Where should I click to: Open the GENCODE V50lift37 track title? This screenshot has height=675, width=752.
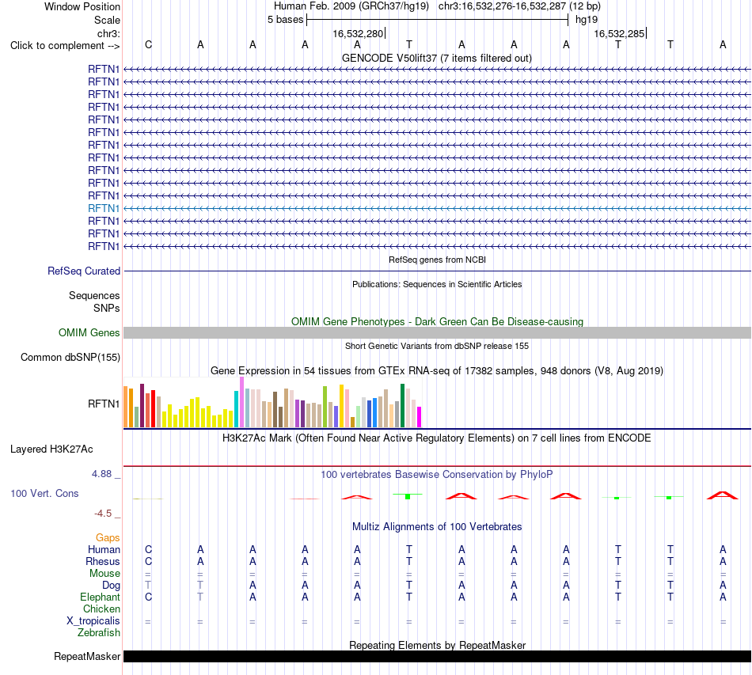(436, 58)
